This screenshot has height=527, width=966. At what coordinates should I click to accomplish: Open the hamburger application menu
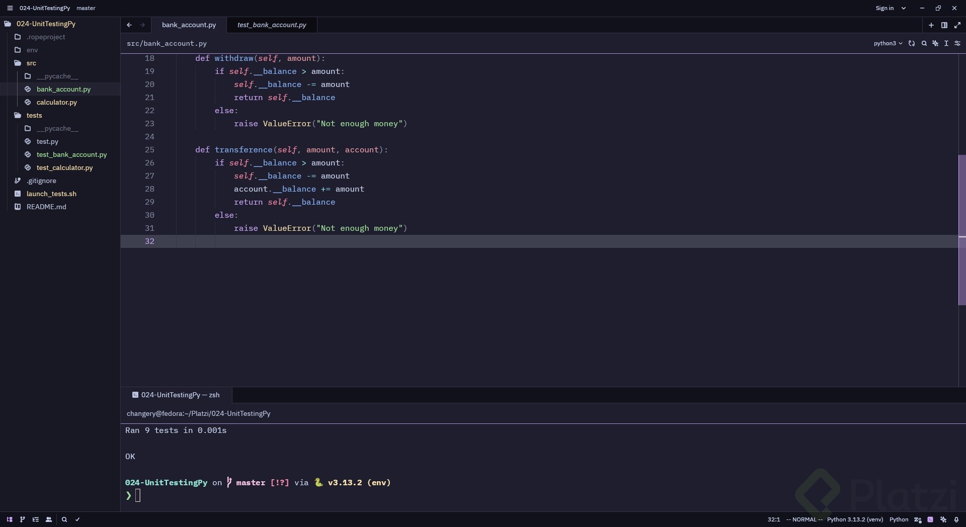(10, 8)
